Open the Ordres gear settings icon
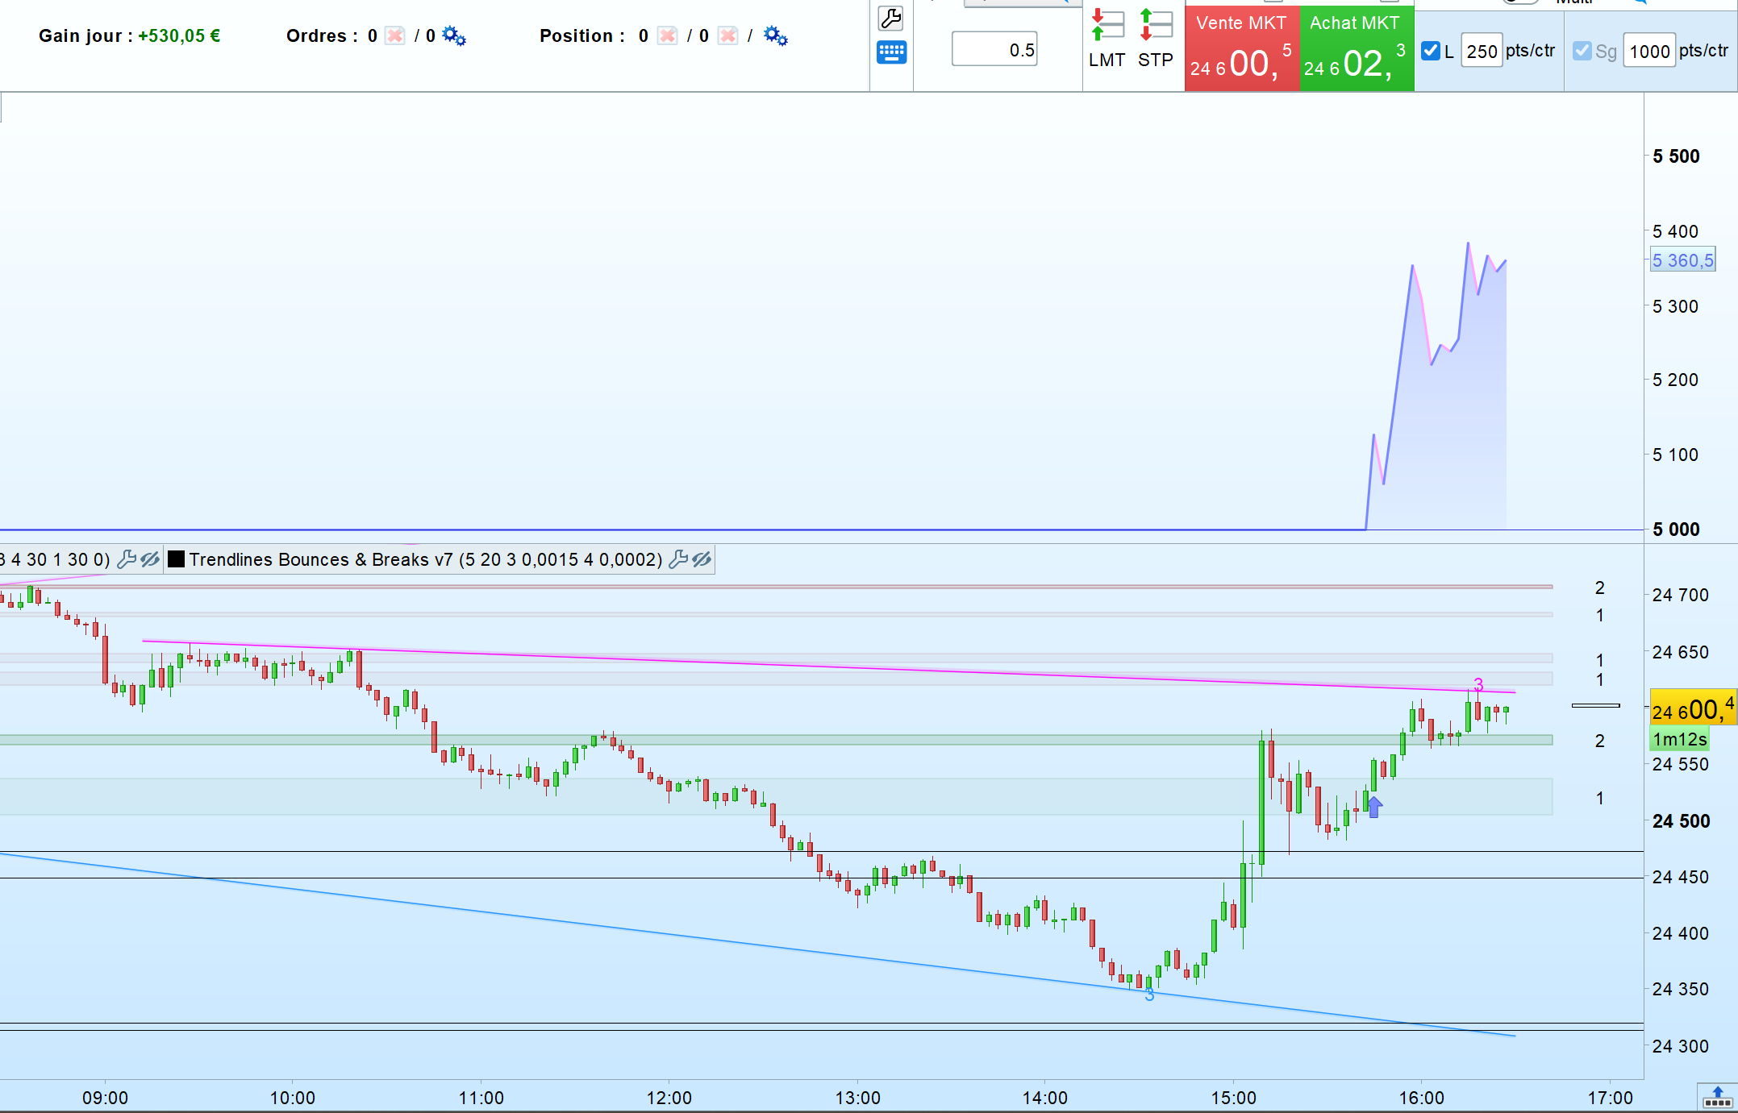1738x1113 pixels. [454, 36]
